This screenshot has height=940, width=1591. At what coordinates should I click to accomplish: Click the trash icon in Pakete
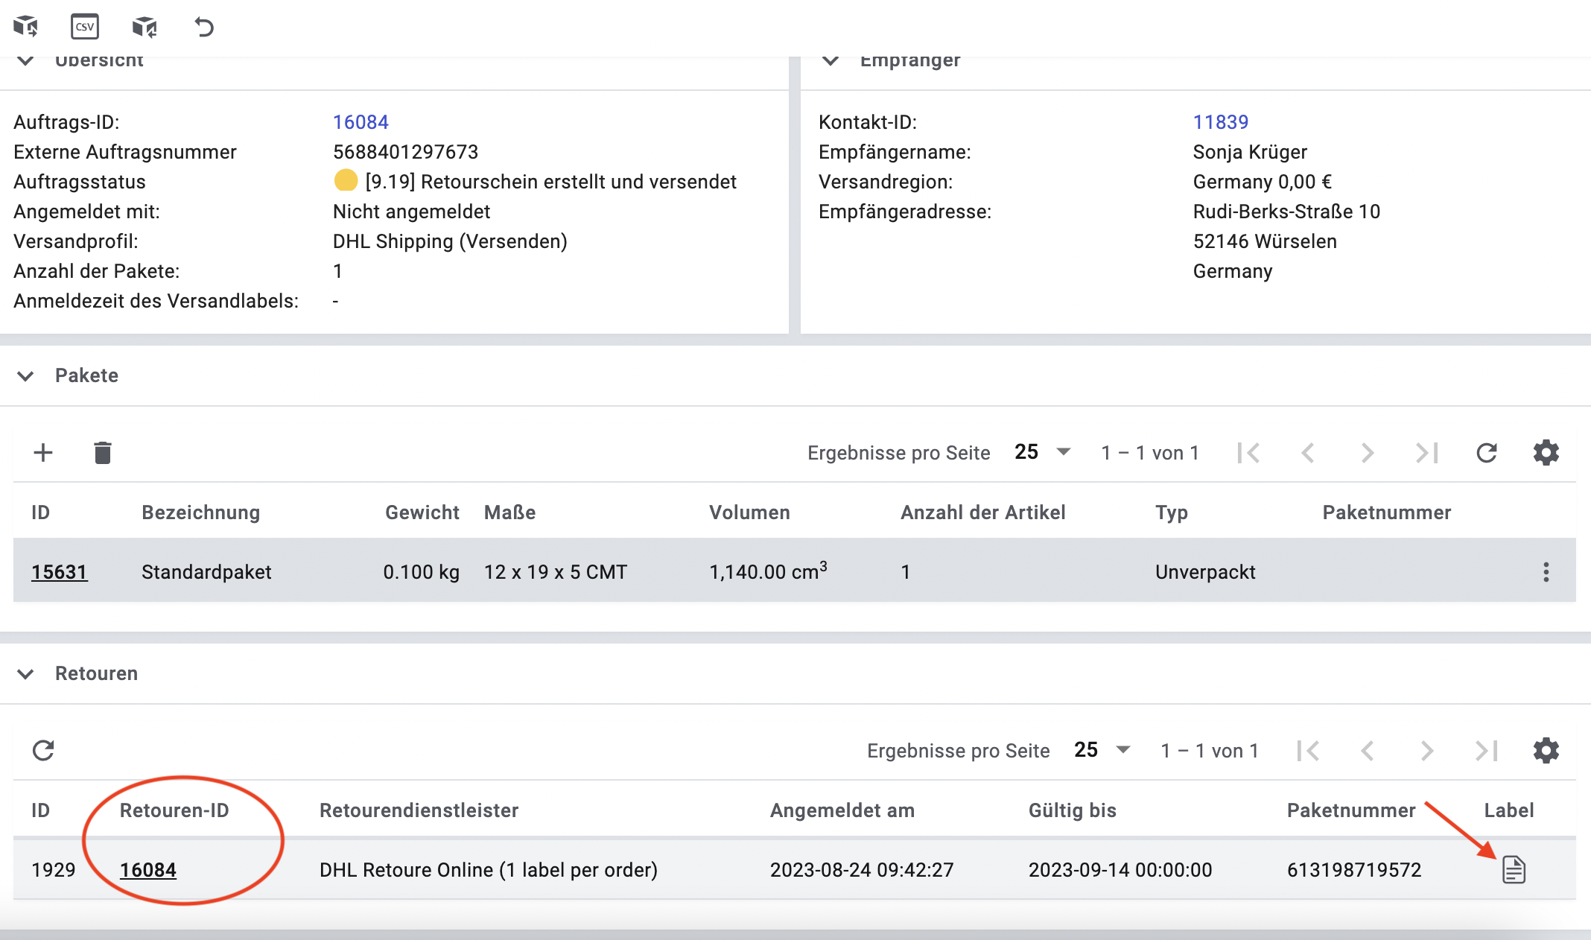tap(103, 452)
